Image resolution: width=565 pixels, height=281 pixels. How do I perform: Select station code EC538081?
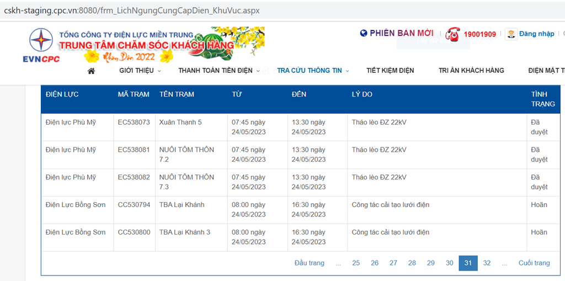tap(134, 150)
